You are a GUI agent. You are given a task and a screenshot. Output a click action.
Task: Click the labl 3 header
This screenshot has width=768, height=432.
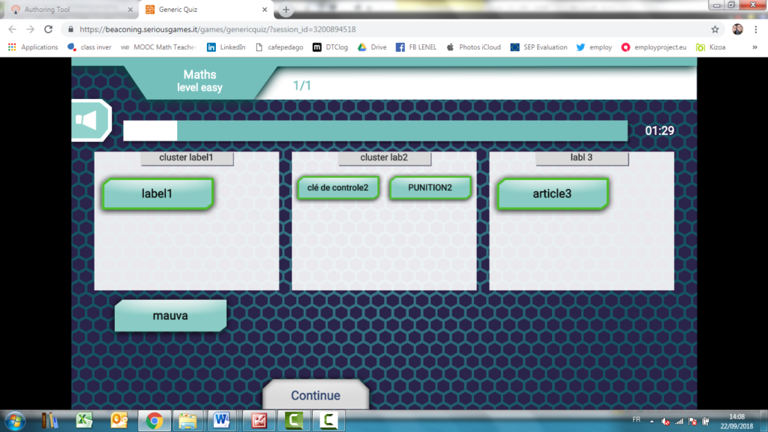point(582,157)
